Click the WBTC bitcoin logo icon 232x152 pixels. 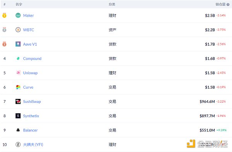18,30
